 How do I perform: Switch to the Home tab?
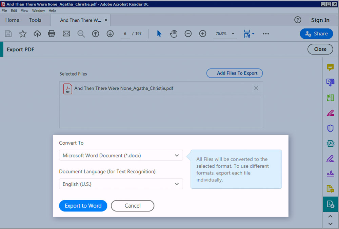coord(12,20)
